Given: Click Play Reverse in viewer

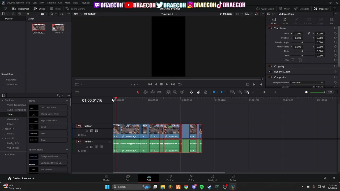Looking at the screenshot, I should 156,84.
